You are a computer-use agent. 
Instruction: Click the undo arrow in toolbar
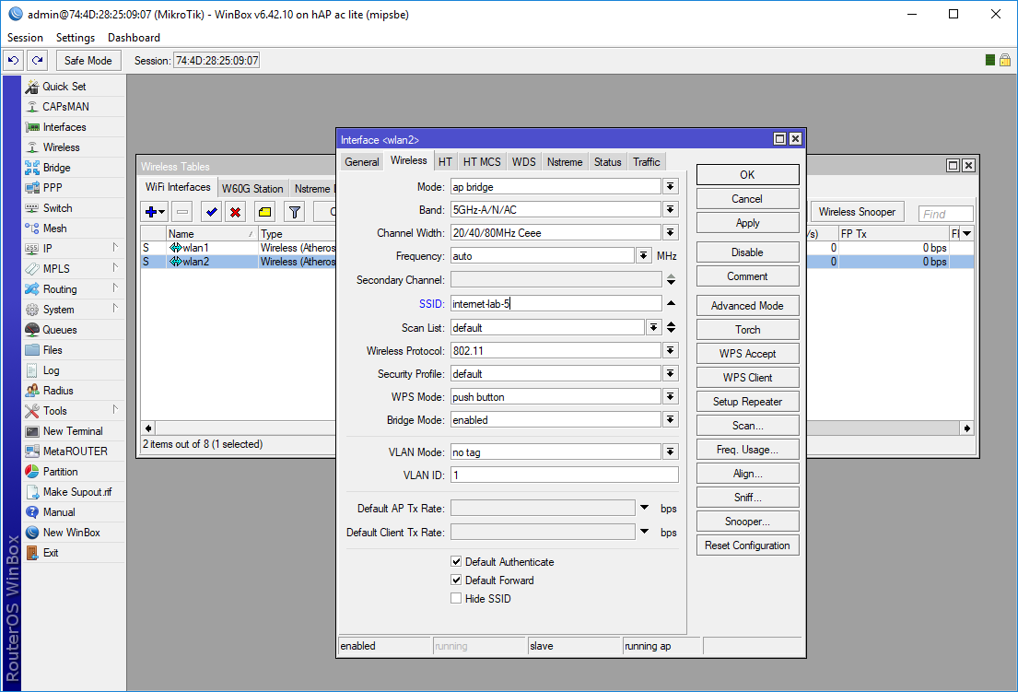pos(14,61)
